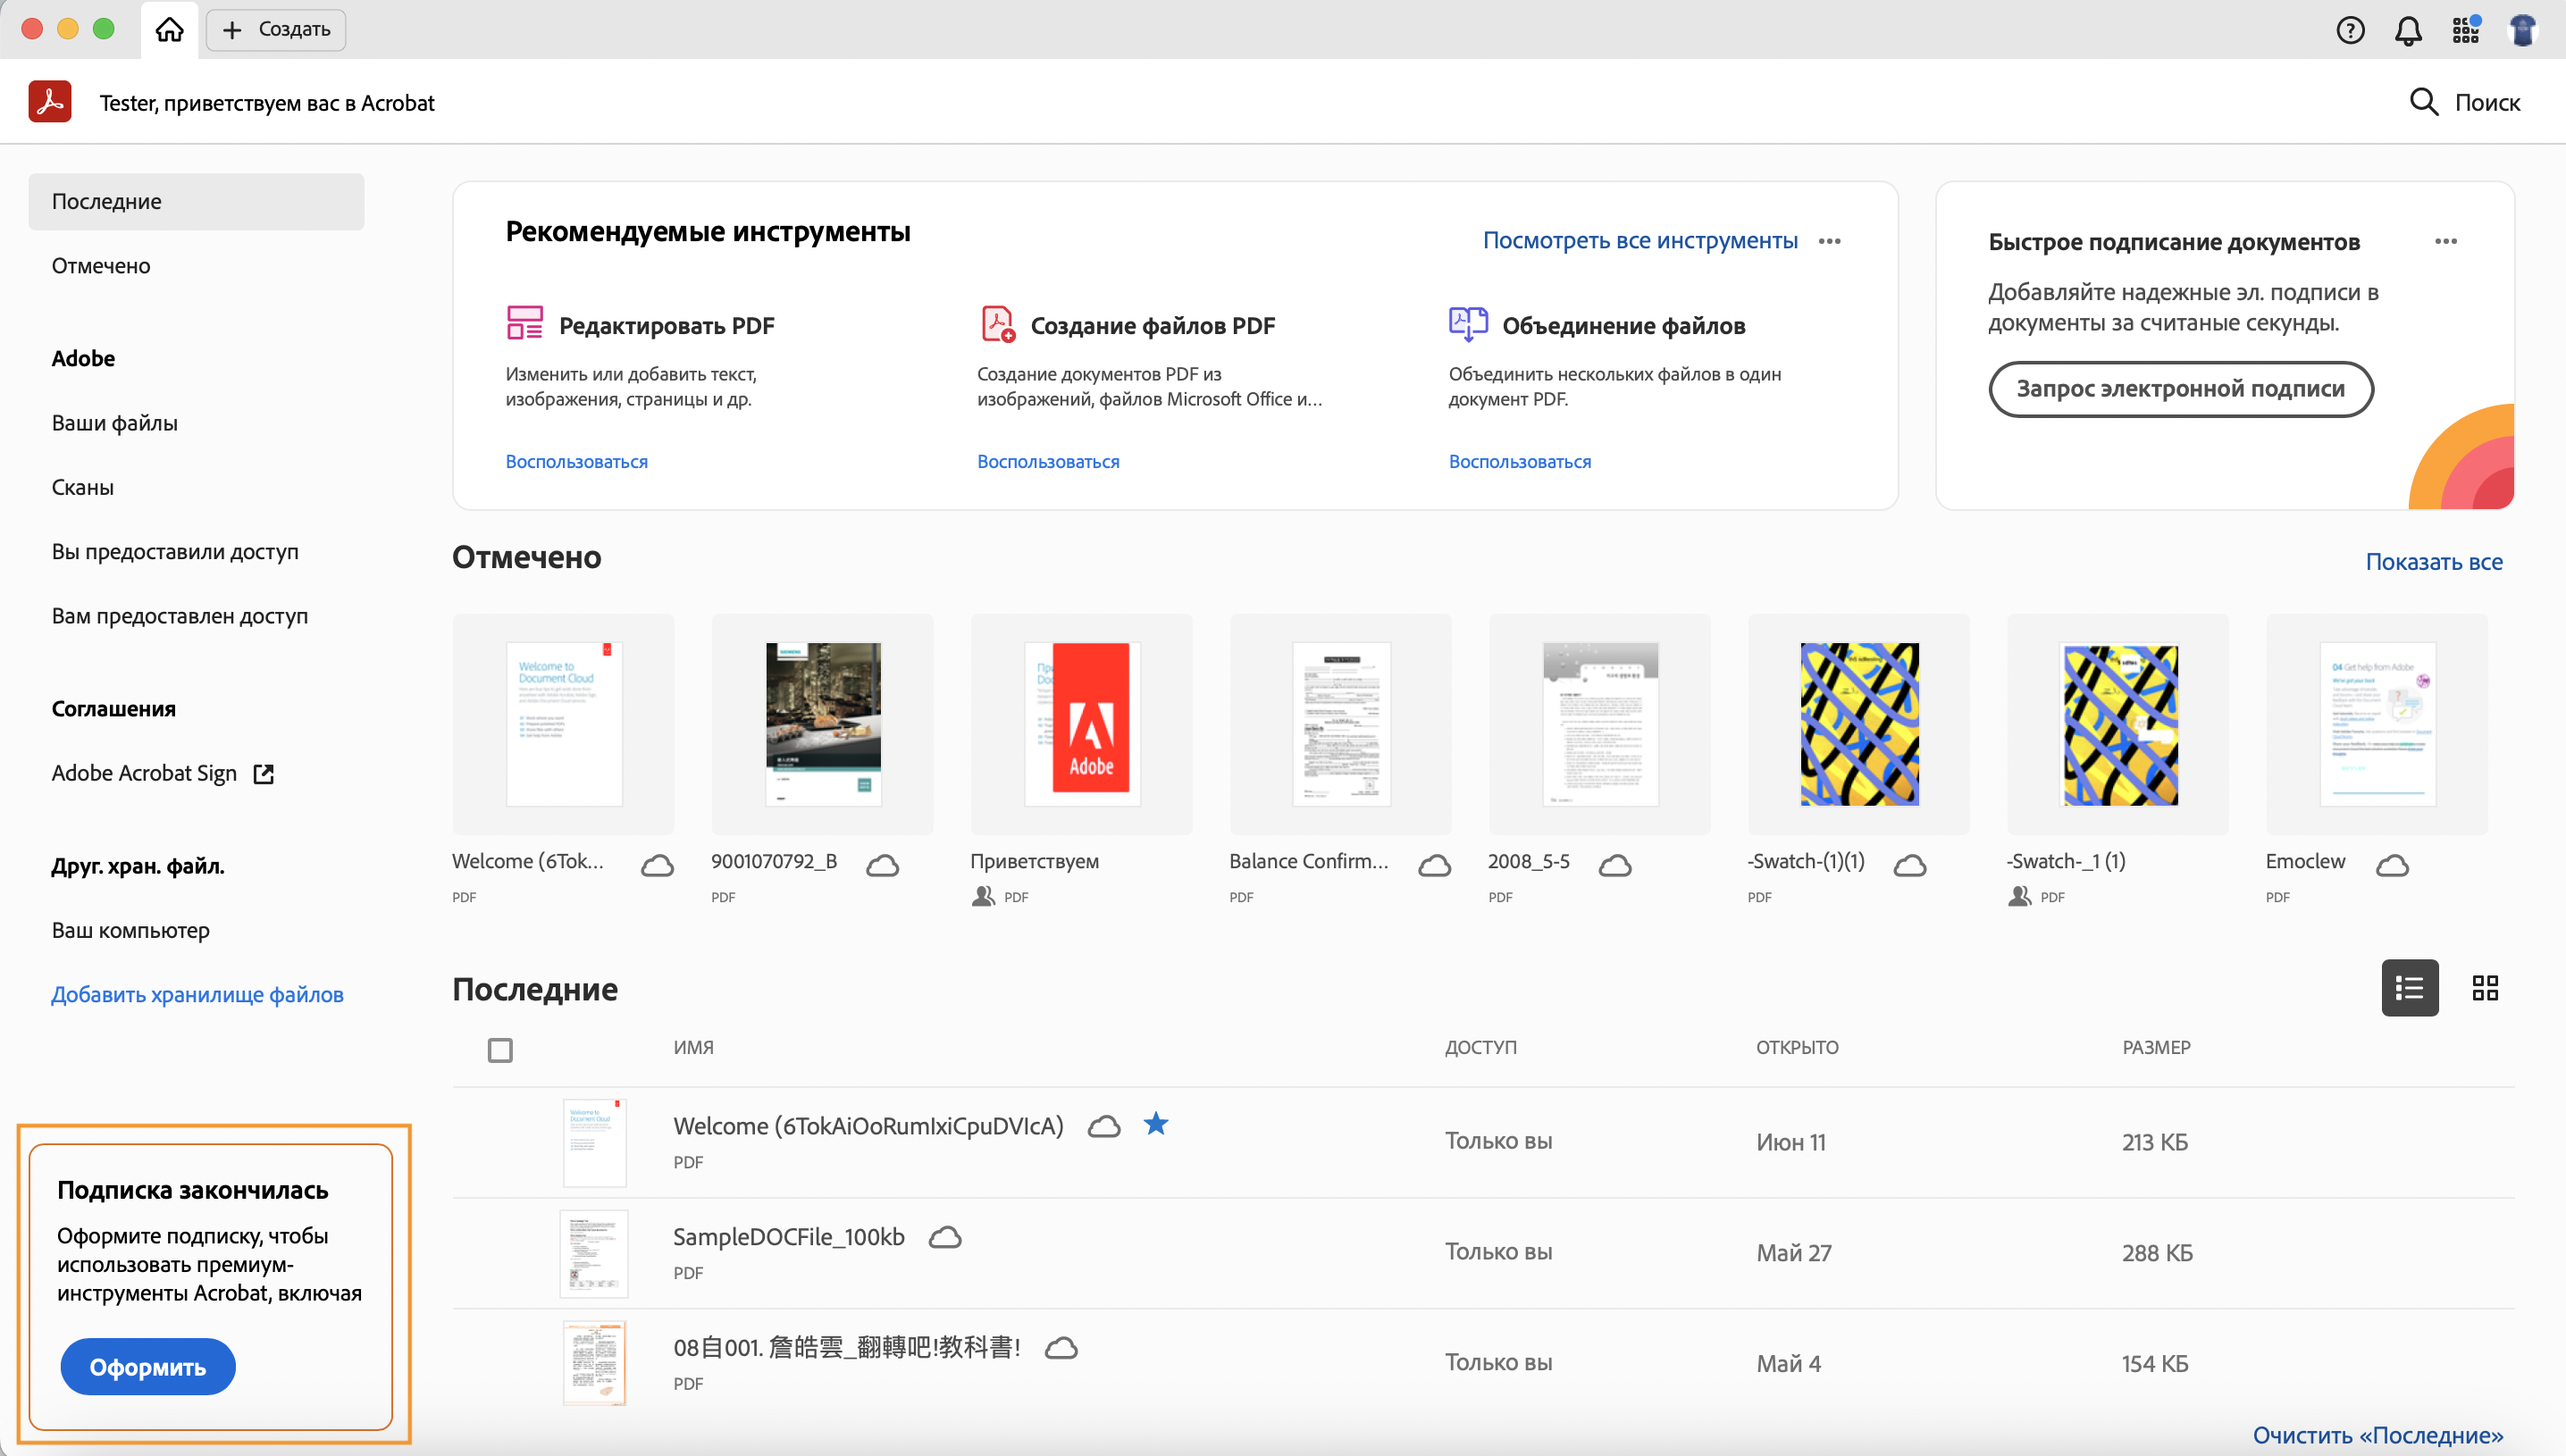The image size is (2566, 1456).
Task: Click Посмотреть все инструменты link
Action: (1639, 241)
